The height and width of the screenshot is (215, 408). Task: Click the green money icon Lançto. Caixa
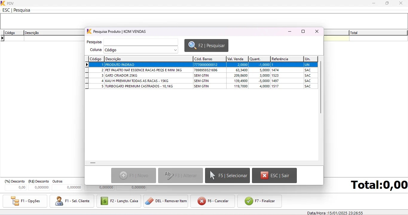[x=104, y=201]
